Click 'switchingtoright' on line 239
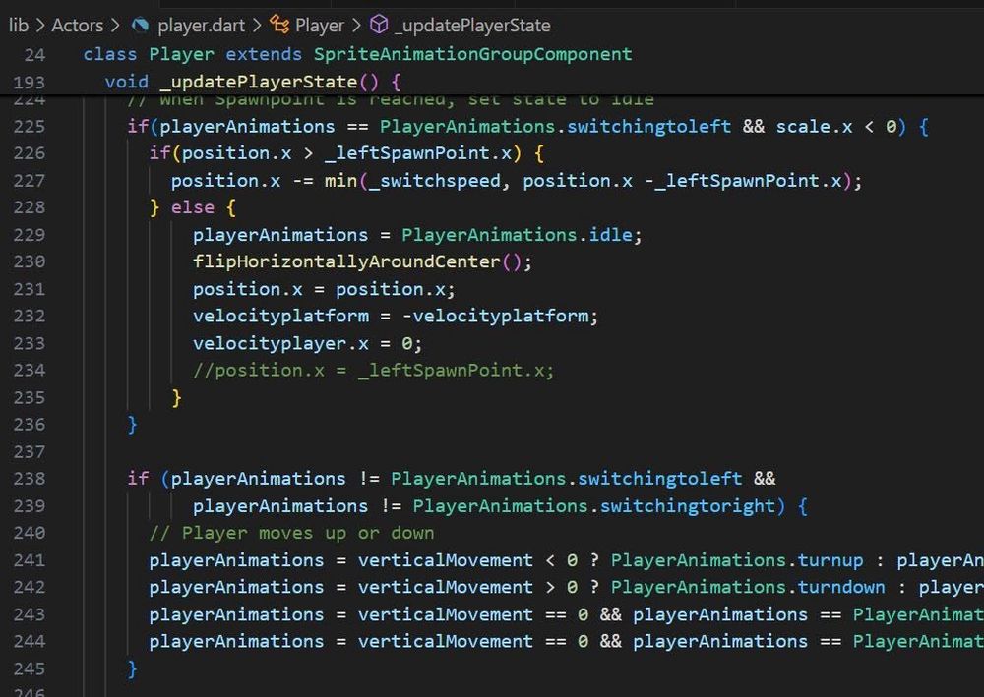This screenshot has height=697, width=984. (x=688, y=506)
